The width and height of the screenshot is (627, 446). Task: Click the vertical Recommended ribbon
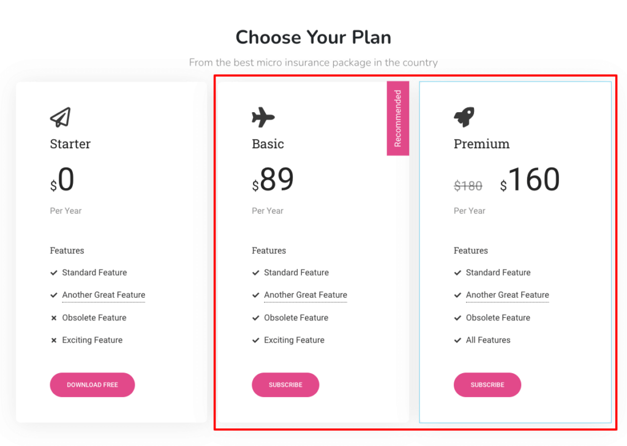[x=399, y=118]
